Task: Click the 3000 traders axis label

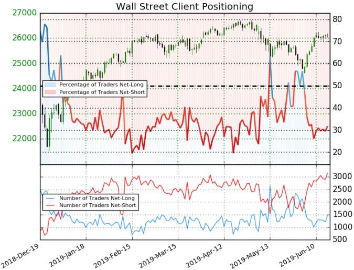Action: (342, 176)
